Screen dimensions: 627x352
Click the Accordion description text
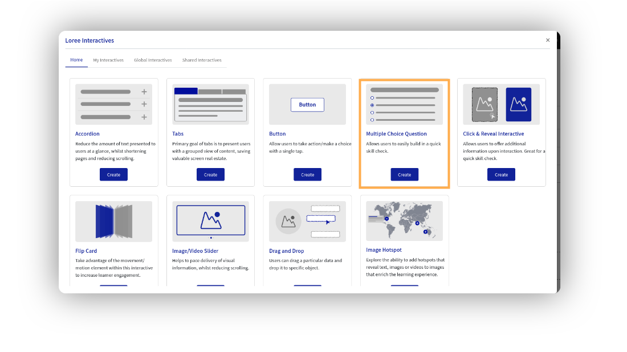[115, 151]
